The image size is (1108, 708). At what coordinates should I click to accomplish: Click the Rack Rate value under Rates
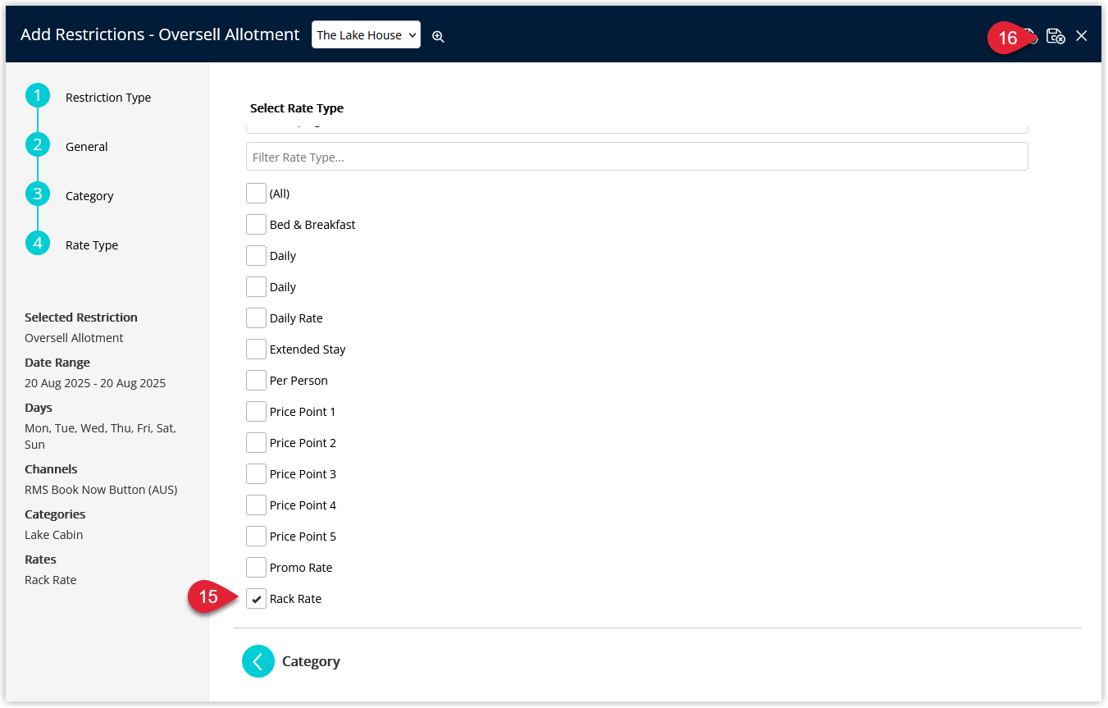[50, 580]
